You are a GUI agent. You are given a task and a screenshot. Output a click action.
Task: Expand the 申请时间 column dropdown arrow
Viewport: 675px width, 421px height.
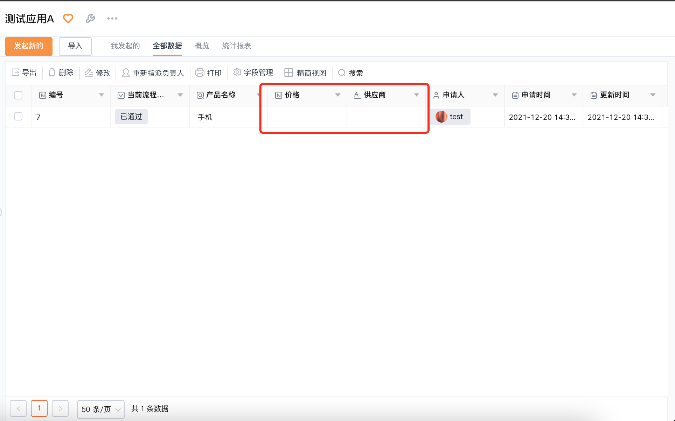tap(574, 95)
